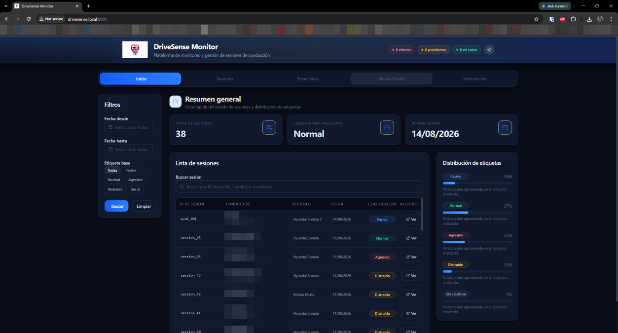Open the Fecha hasta date picker
This screenshot has height=333, width=618.
[129, 149]
